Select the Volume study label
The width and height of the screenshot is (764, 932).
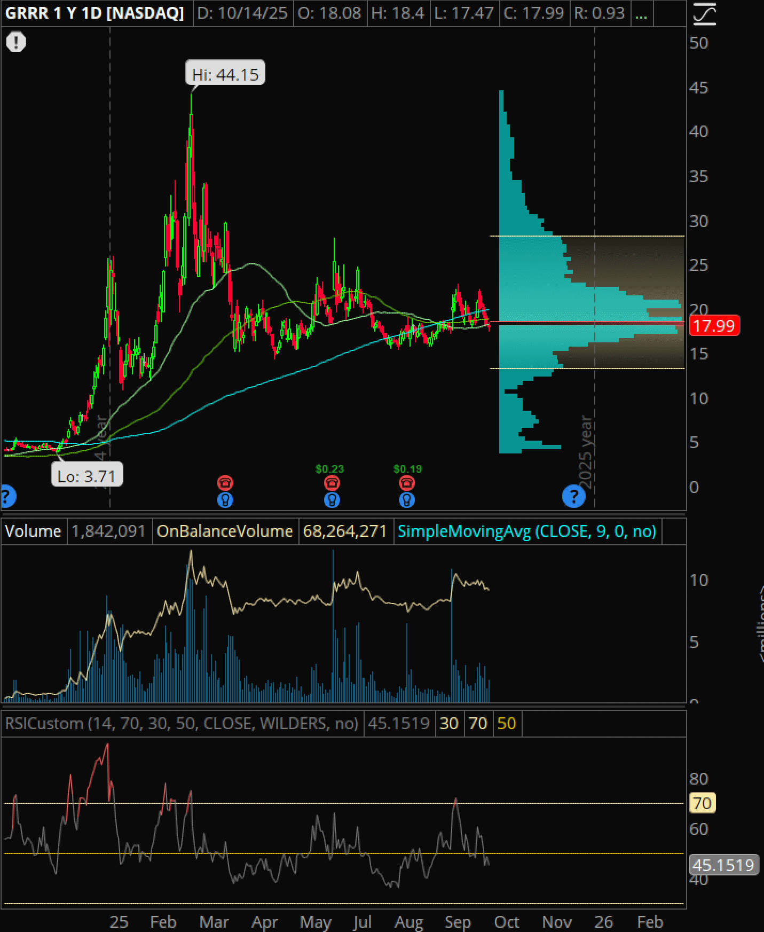[33, 531]
